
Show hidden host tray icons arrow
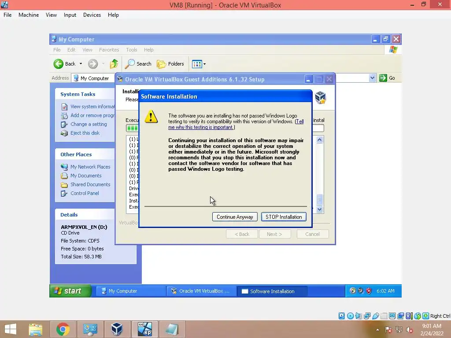(x=377, y=330)
